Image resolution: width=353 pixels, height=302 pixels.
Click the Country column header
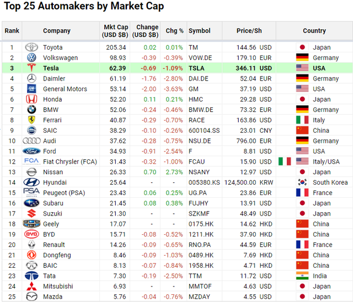pyautogui.click(x=314, y=31)
